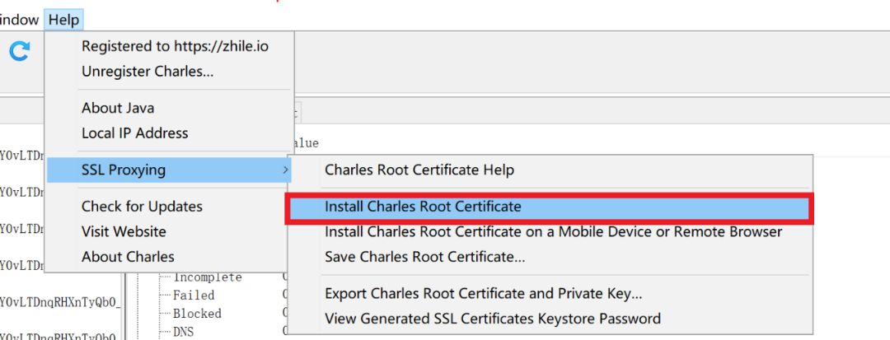Image resolution: width=890 pixels, height=340 pixels.
Task: Open About Charles
Action: point(169,257)
